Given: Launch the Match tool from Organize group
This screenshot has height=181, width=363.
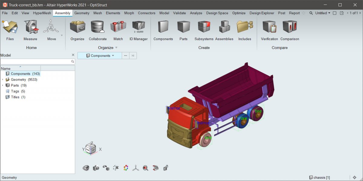Looking at the screenshot, I should pyautogui.click(x=118, y=29).
